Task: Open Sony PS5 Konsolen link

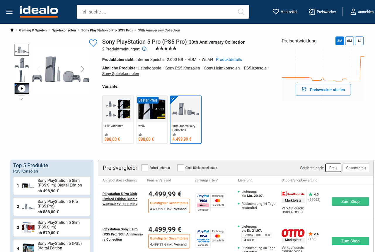Action: [x=183, y=68]
